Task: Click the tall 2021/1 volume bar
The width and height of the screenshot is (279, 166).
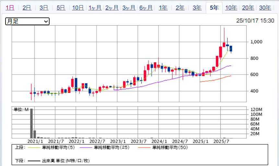Action: tap(31, 123)
